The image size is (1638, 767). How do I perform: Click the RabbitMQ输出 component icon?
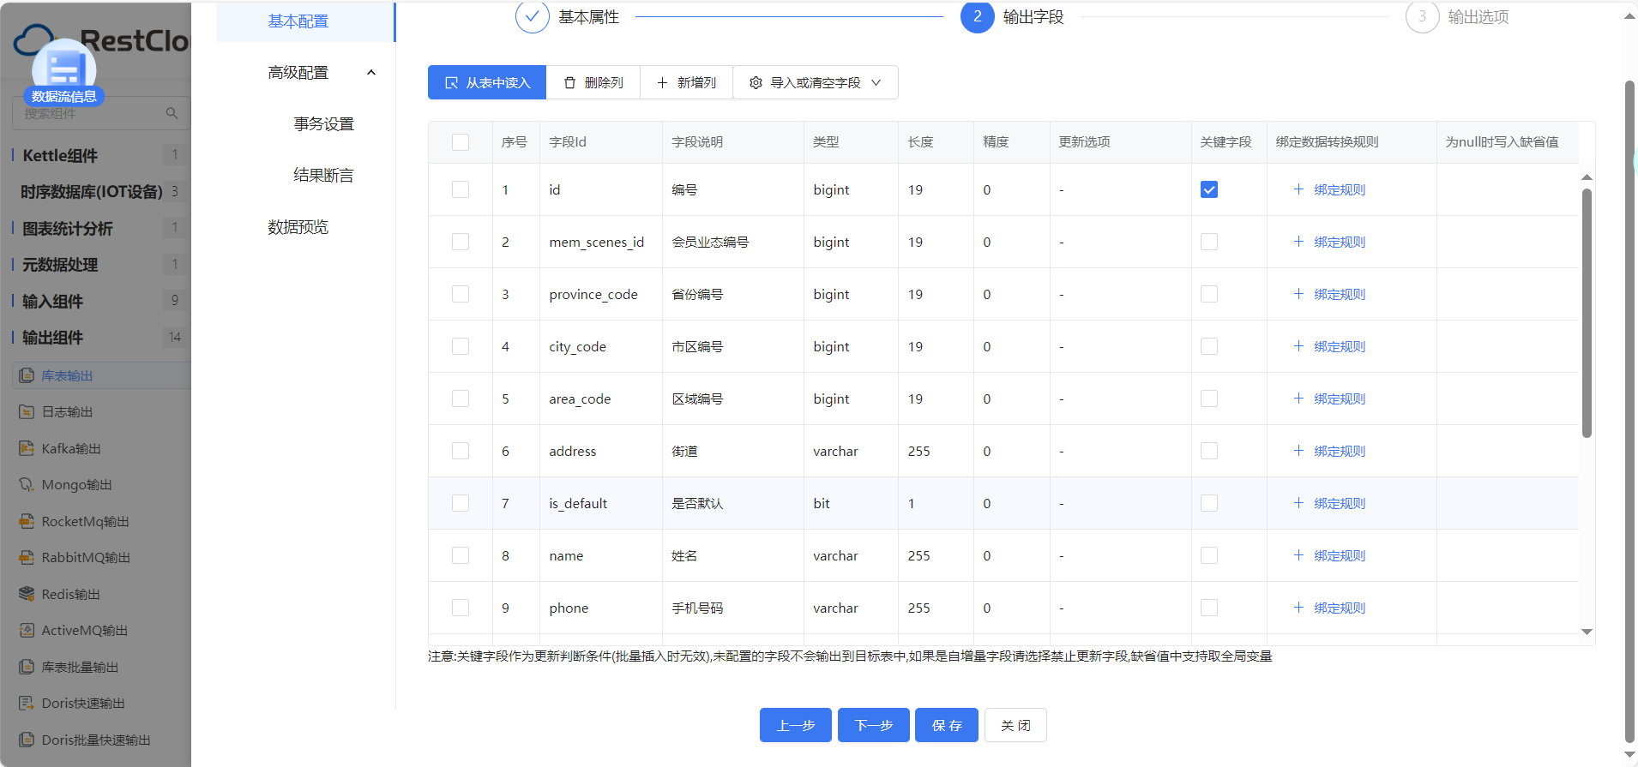pyautogui.click(x=27, y=558)
